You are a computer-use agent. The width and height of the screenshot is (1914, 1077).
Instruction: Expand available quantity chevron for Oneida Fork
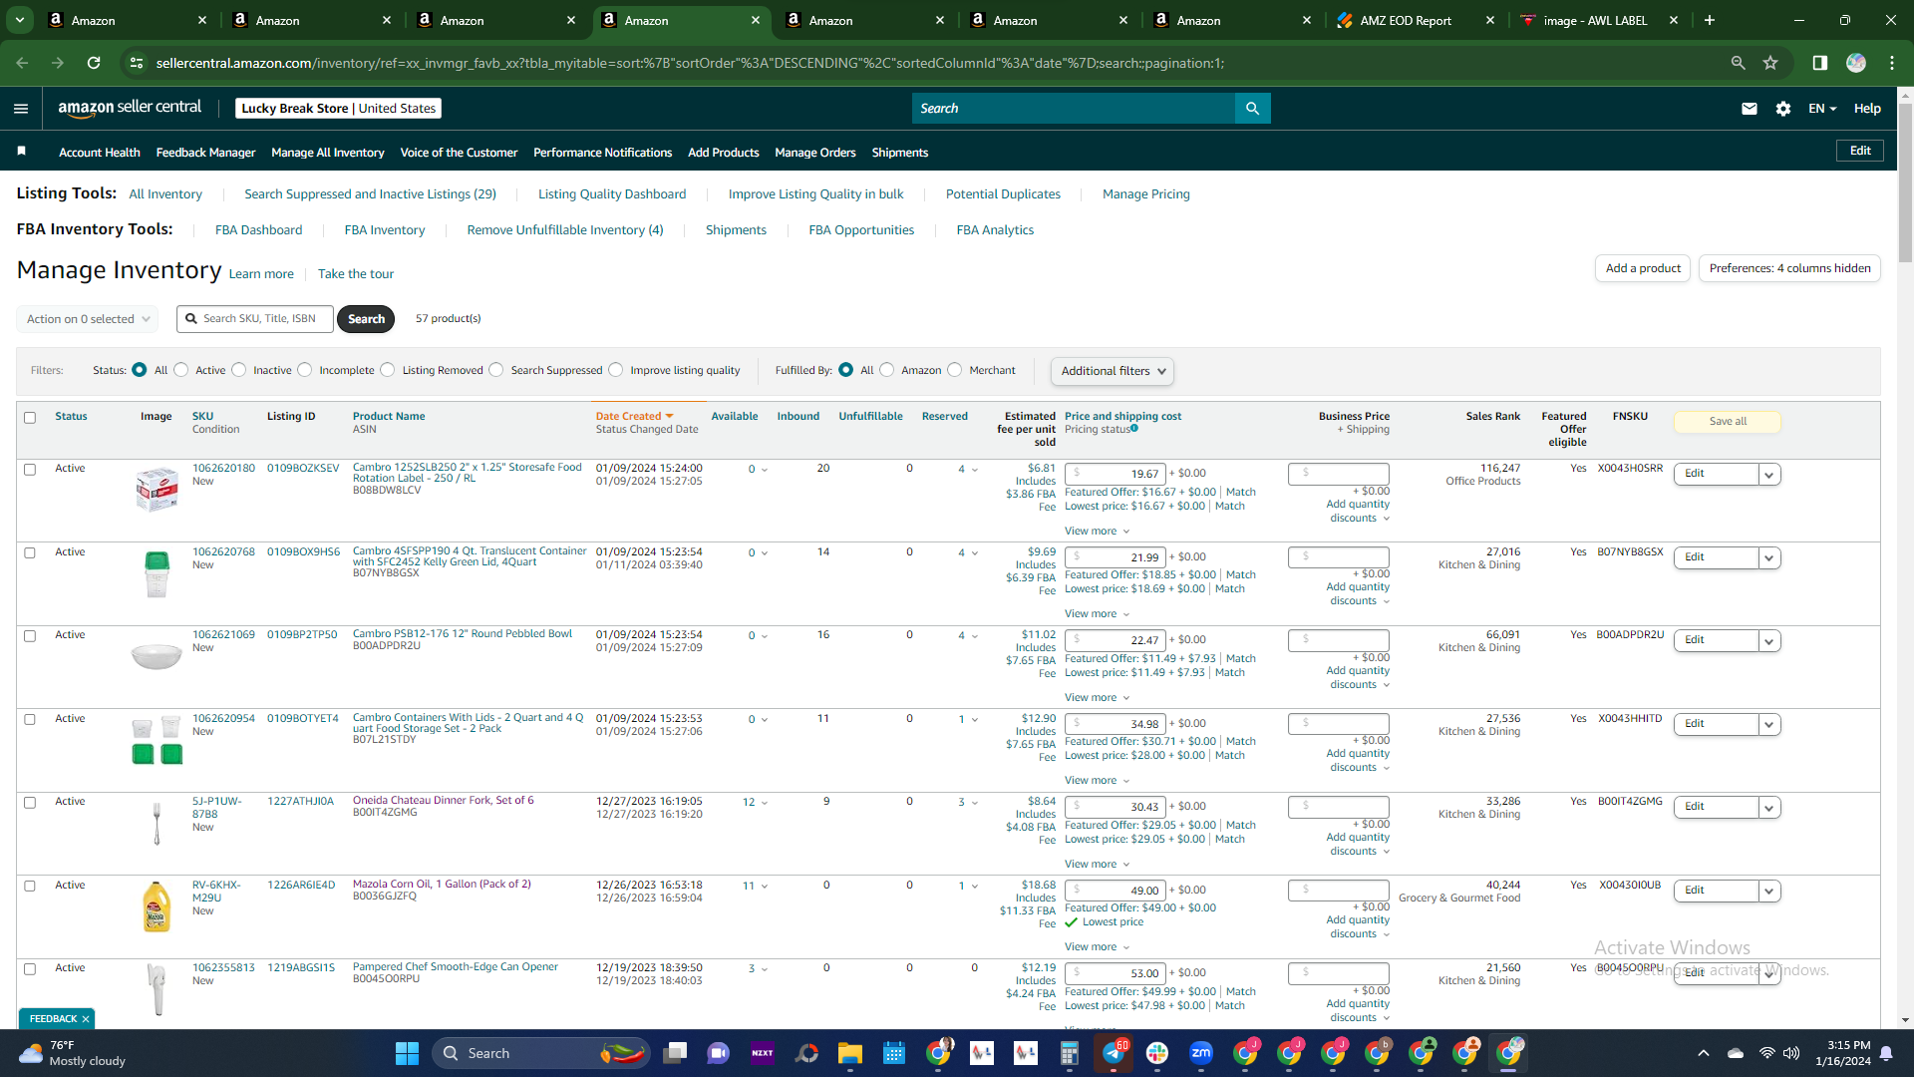[765, 803]
